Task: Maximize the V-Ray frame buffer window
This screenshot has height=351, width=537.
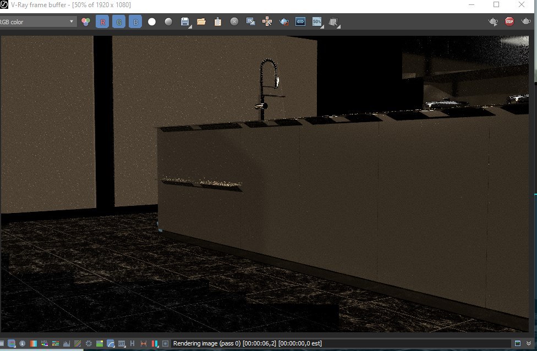Action: [x=496, y=4]
